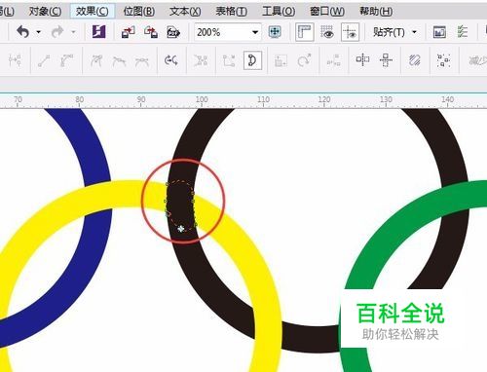Open the Welcome screen icon

coord(439,32)
